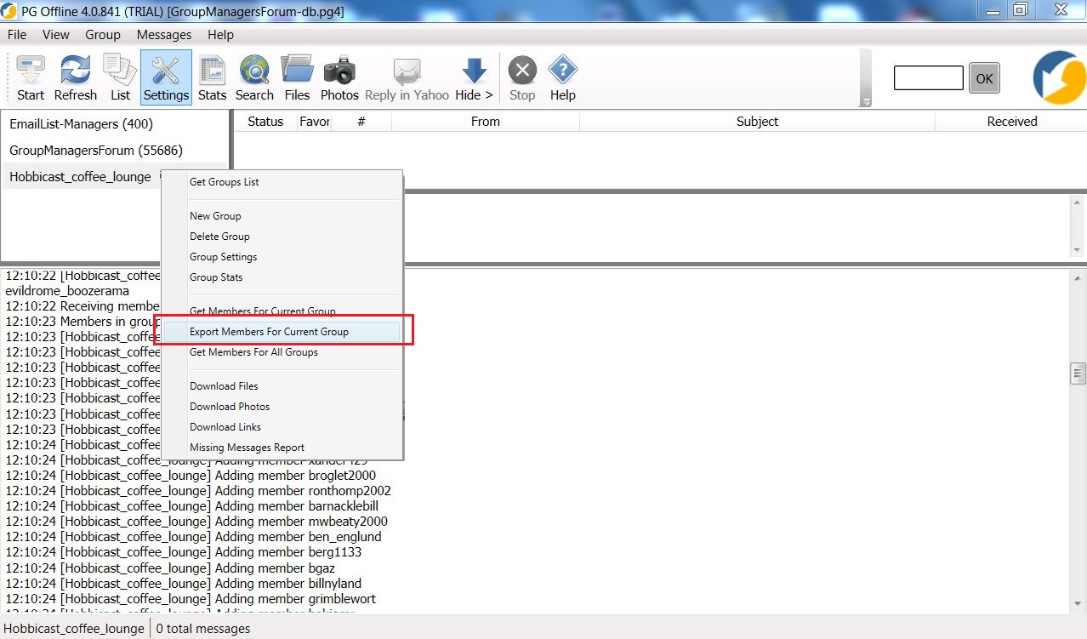The width and height of the screenshot is (1087, 639).
Task: Click the Settings wrench icon
Action: click(166, 77)
